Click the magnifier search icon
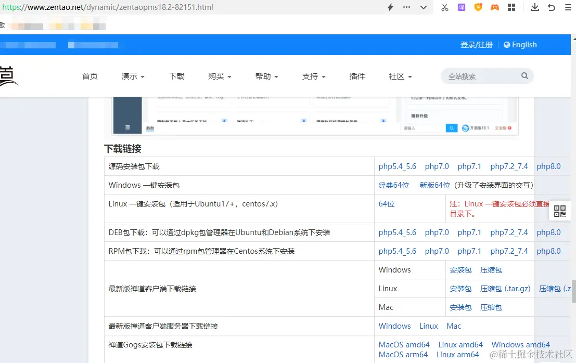This screenshot has height=363, width=576. 524,75
